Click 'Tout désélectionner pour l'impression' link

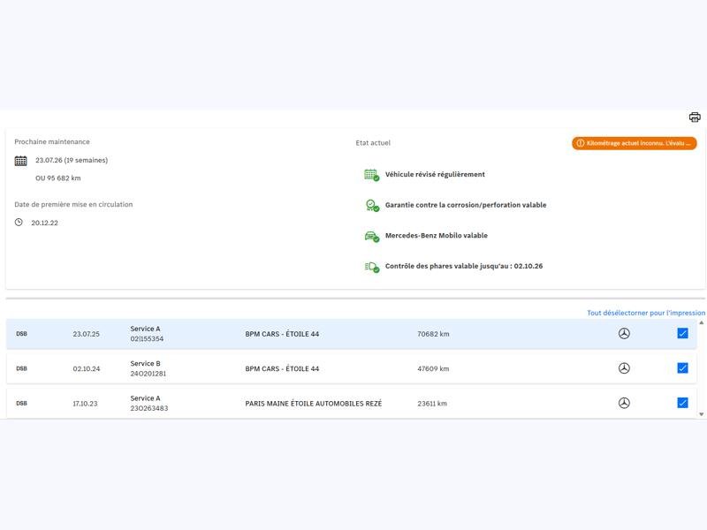645,313
